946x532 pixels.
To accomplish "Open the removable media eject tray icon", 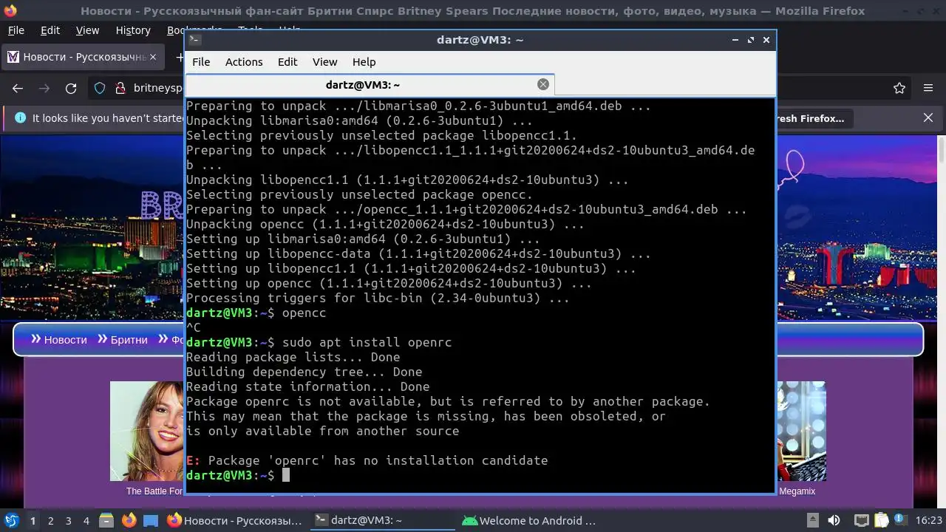I will coord(812,520).
